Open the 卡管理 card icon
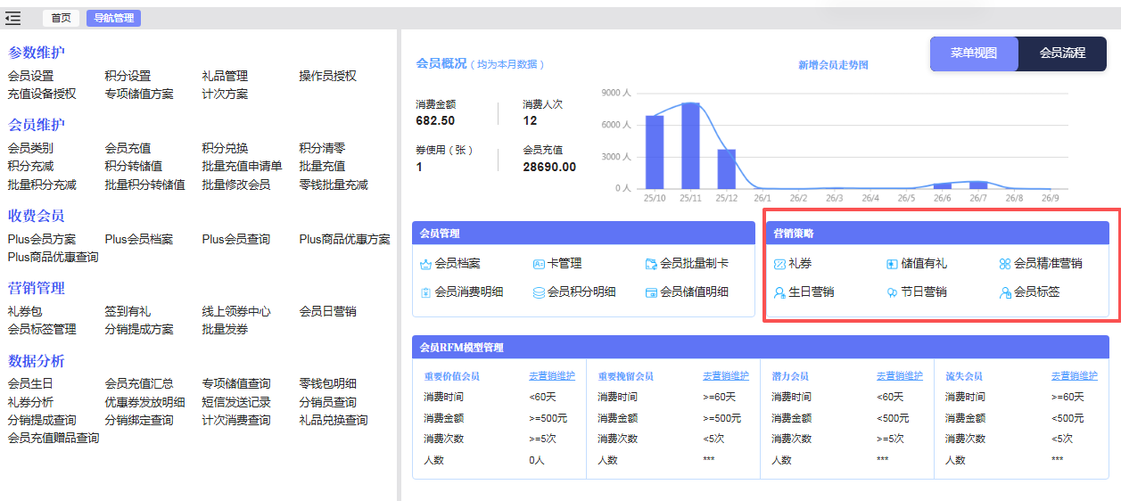The height and width of the screenshot is (501, 1121). coord(539,264)
